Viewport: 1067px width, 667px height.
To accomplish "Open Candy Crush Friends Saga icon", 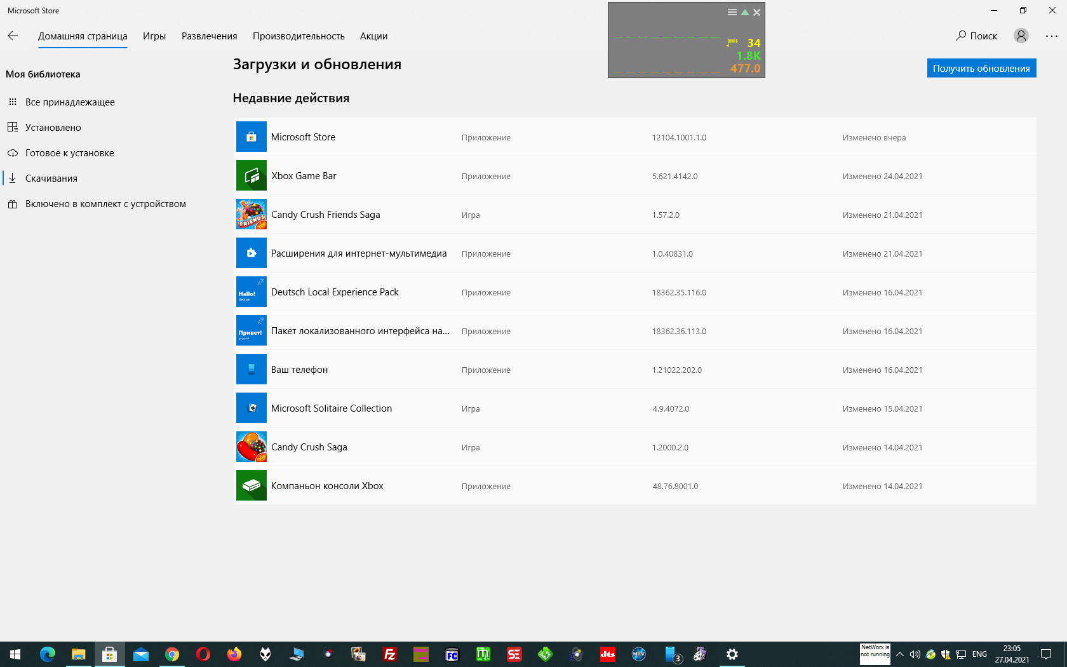I will click(x=251, y=214).
